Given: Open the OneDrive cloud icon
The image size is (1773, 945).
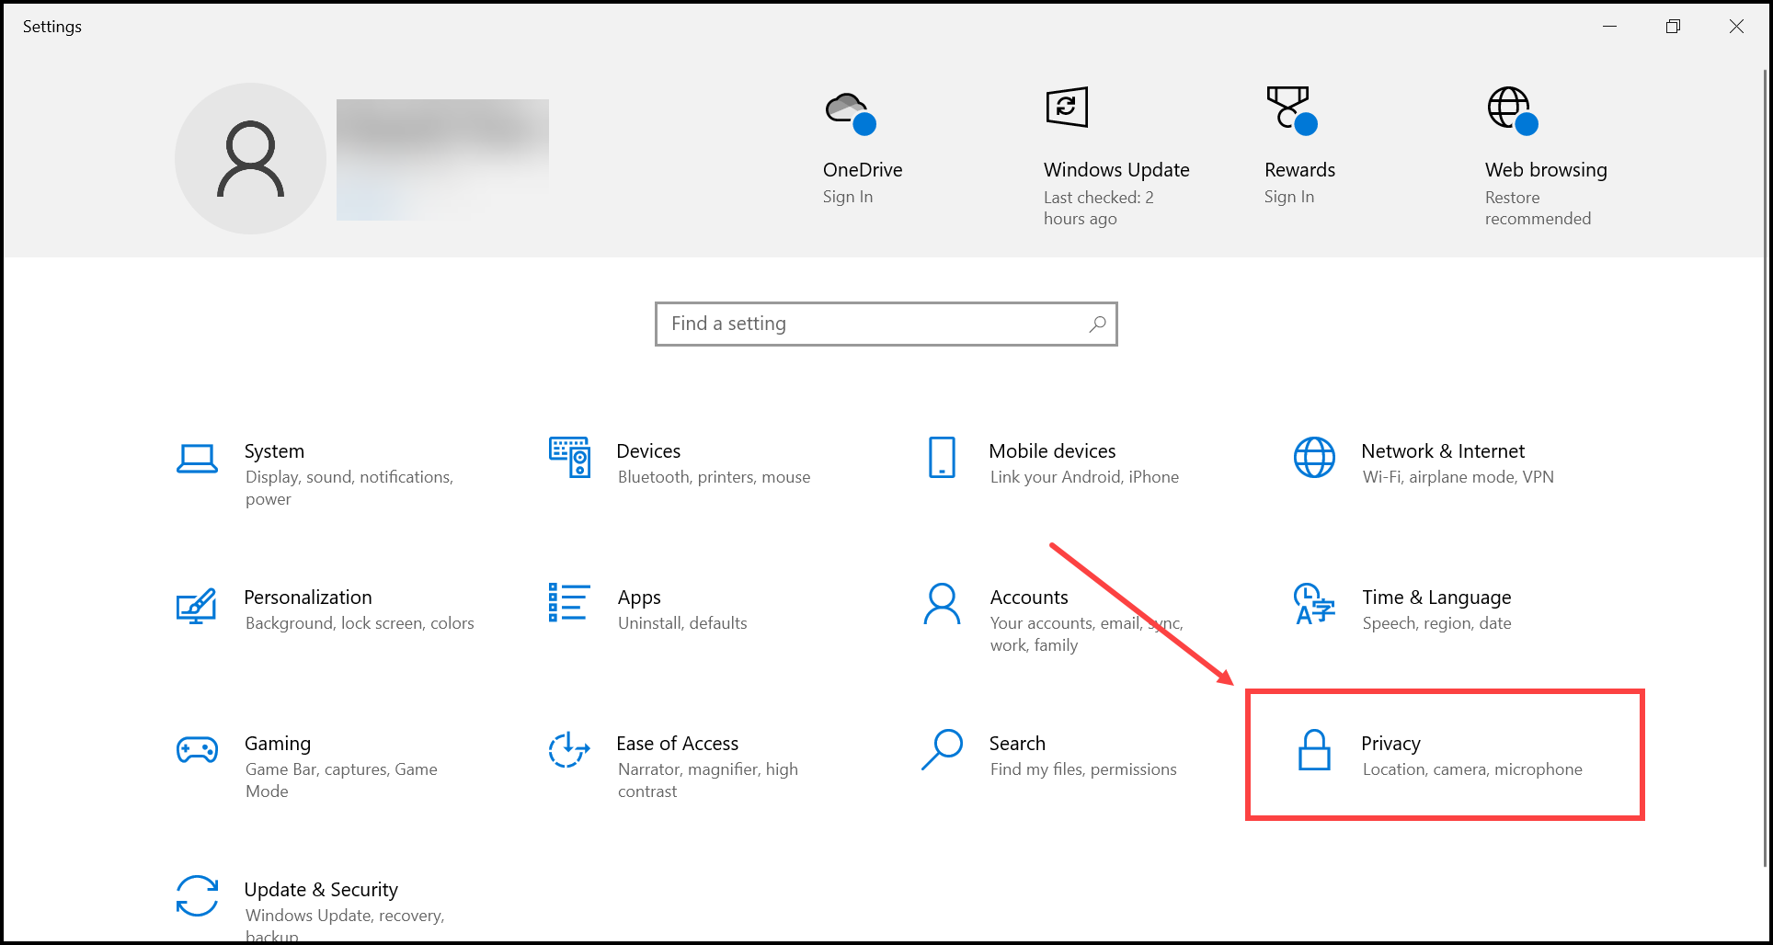Looking at the screenshot, I should (848, 108).
